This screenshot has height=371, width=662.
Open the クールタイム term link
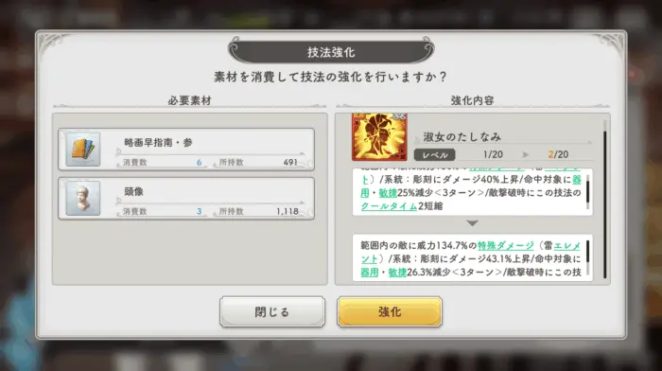[x=389, y=206]
